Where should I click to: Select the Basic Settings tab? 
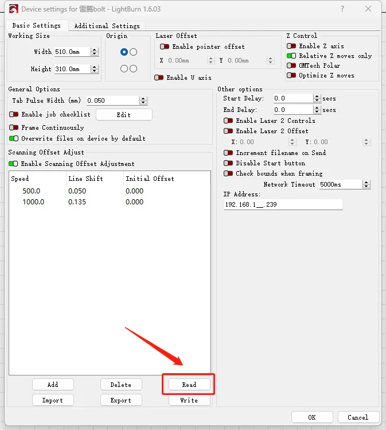(x=37, y=25)
